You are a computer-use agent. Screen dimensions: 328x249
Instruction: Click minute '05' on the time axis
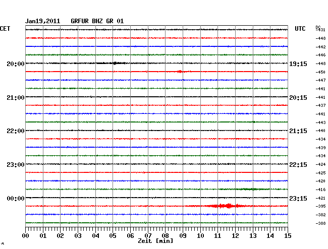[113, 235]
